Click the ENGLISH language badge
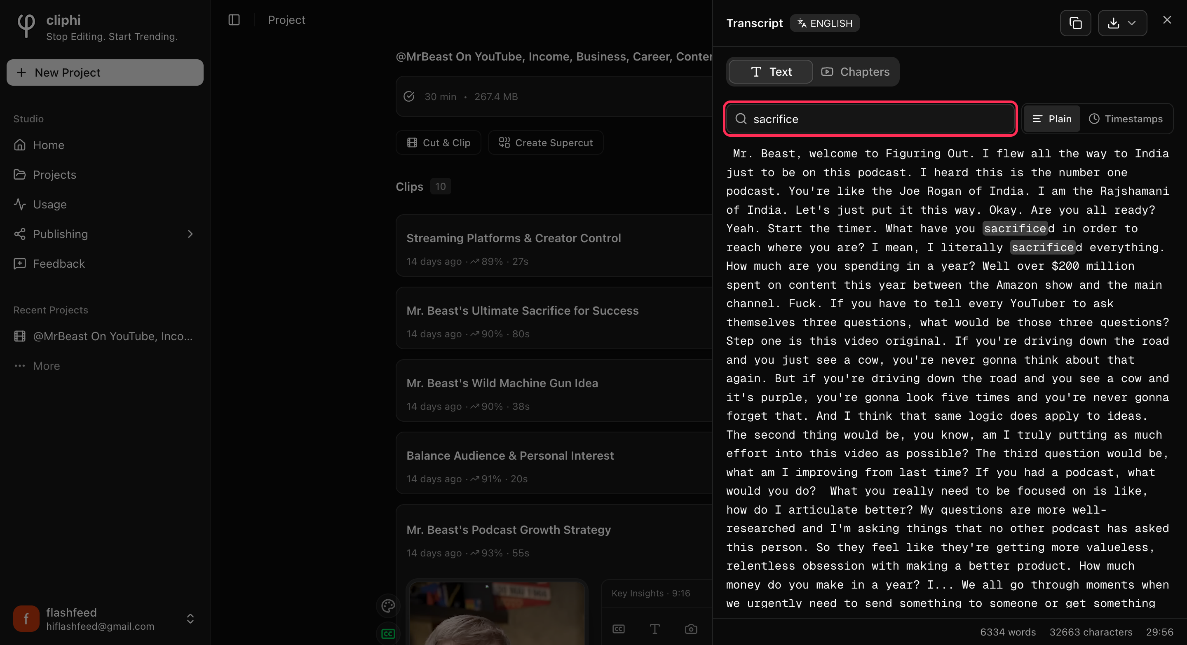The height and width of the screenshot is (645, 1187). (x=825, y=23)
